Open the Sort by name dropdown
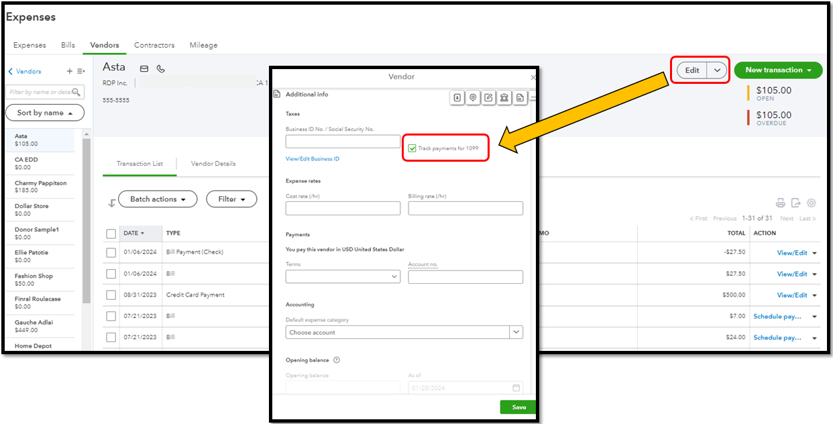Viewport: 833px width, 424px height. click(45, 113)
